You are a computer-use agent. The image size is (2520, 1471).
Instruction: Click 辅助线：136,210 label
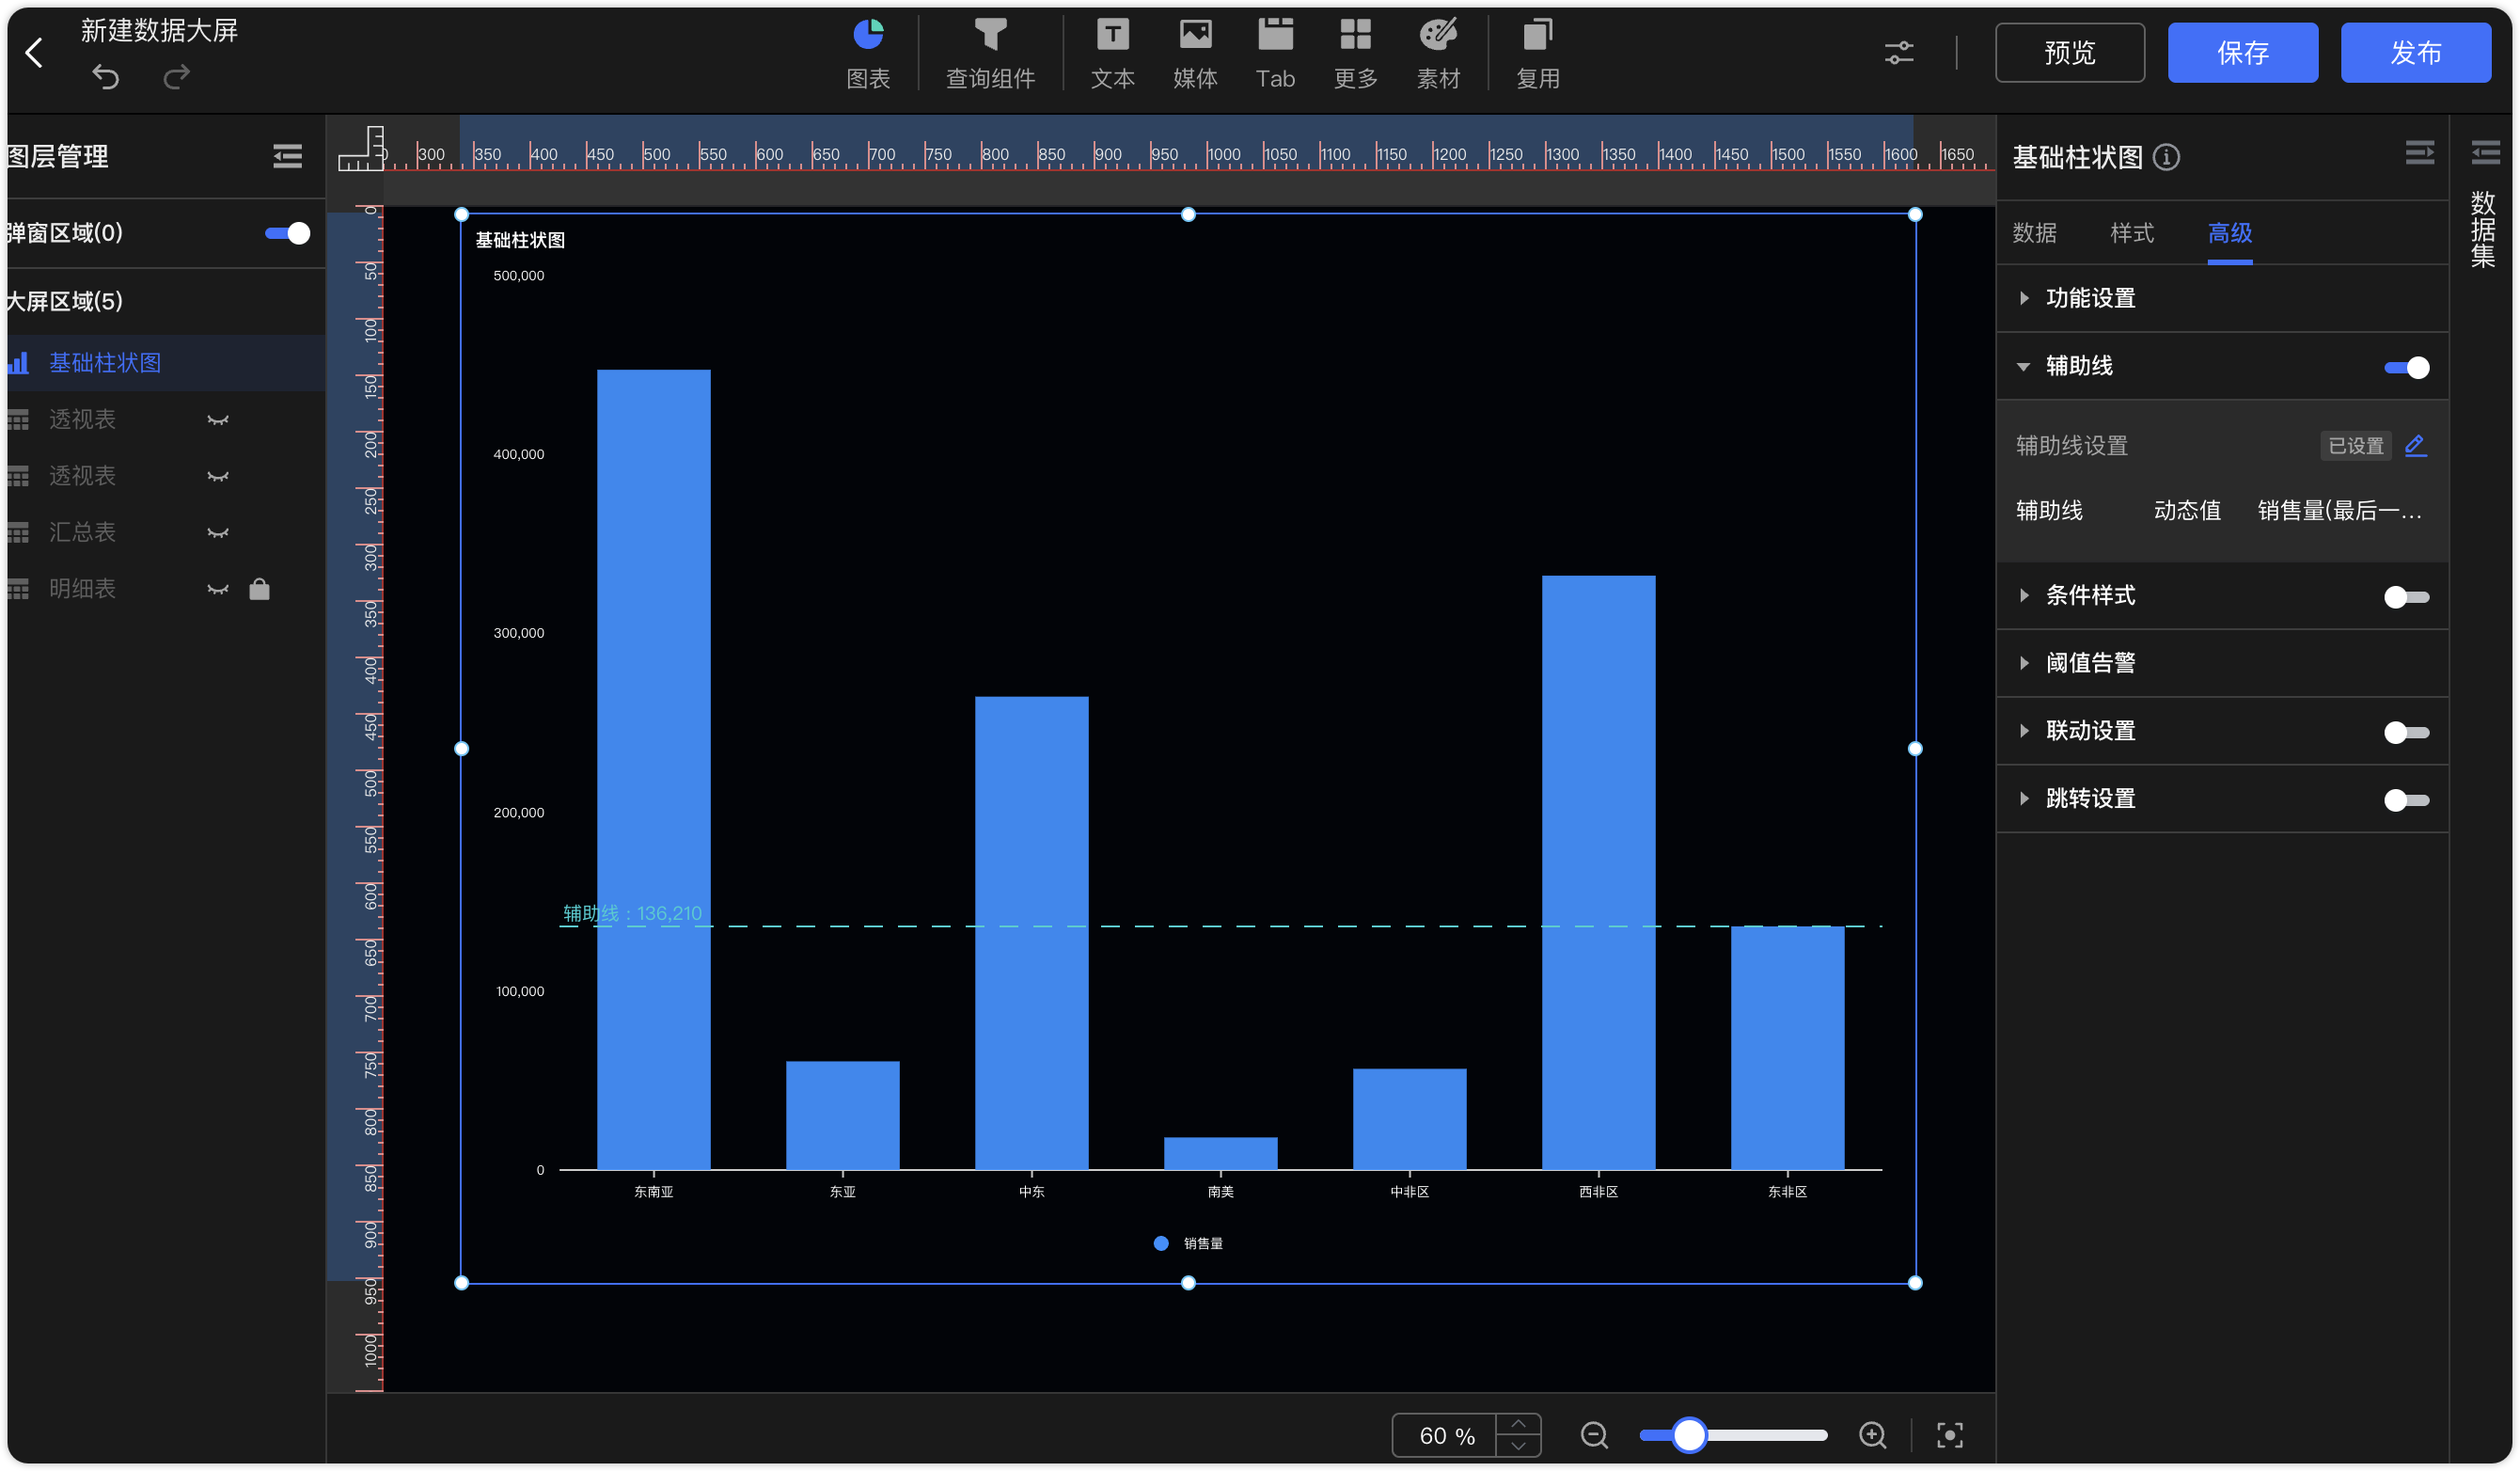(x=632, y=913)
